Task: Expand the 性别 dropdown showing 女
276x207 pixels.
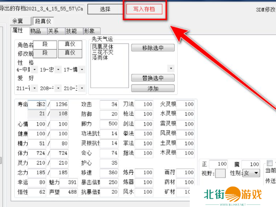Action: 252,173
